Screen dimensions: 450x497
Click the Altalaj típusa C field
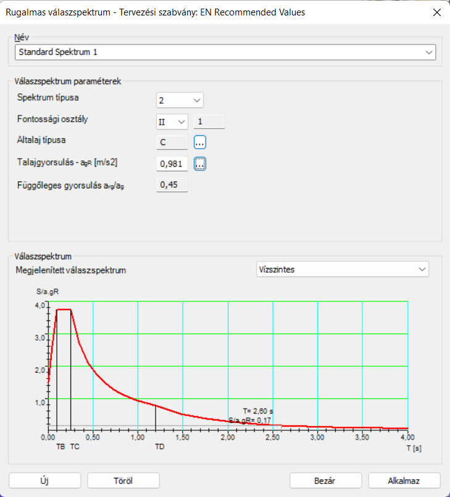(x=172, y=143)
